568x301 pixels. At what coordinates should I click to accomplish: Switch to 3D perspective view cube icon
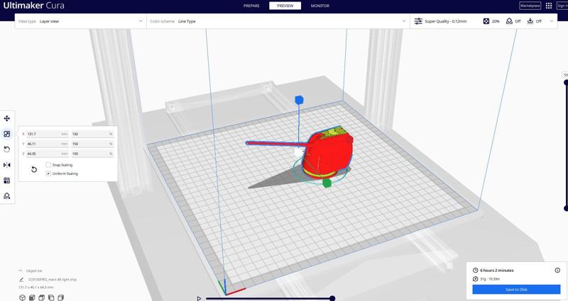[x=23, y=297]
